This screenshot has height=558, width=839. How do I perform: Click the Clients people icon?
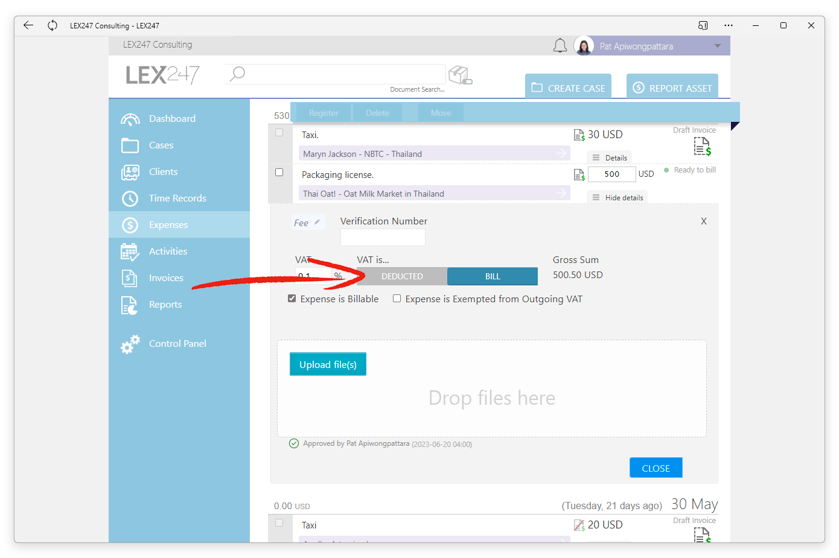point(130,173)
